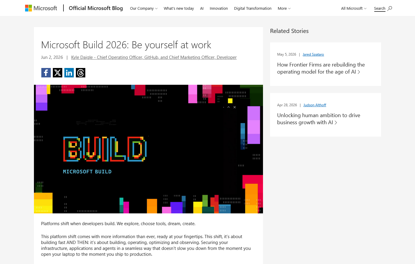
Task: Click the Microsoft logo
Action: [41, 8]
